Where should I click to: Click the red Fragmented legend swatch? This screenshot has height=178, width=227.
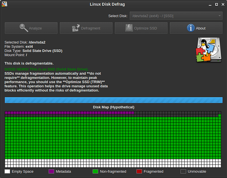point(139,172)
